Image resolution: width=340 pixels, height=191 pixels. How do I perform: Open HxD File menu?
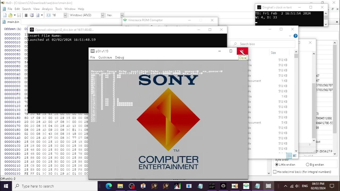point(10,9)
